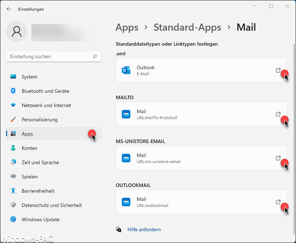Open Personalisierung settings

(40, 120)
